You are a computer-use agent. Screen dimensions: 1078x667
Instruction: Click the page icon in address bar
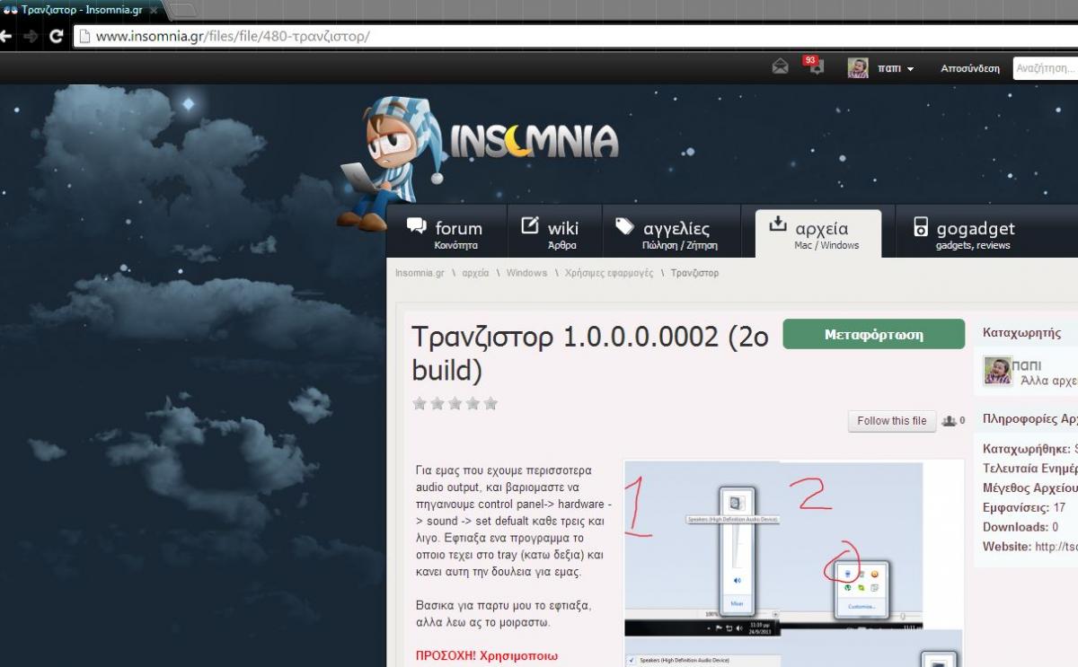[x=84, y=37]
